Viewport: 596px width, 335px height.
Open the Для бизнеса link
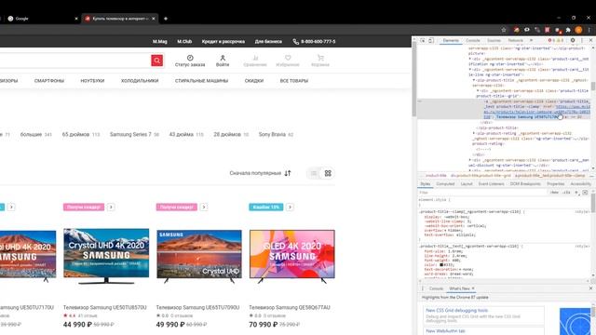coord(268,41)
